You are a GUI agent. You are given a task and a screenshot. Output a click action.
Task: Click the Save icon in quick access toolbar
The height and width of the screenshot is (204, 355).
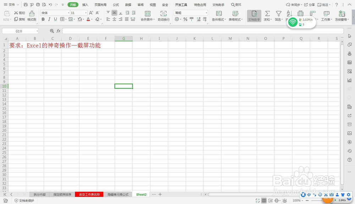pos(26,5)
